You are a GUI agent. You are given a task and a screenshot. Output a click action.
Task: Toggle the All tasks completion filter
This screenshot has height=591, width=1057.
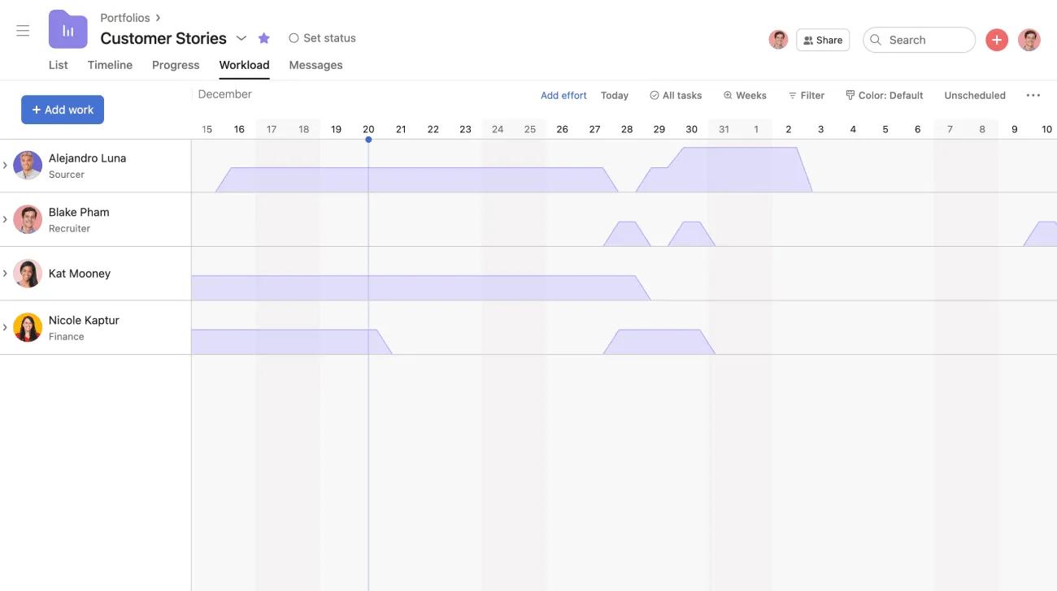[675, 95]
